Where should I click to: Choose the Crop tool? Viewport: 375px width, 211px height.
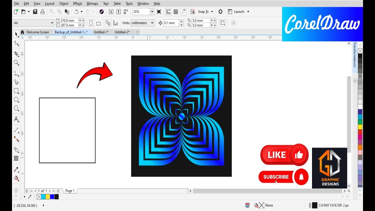(x=16, y=54)
